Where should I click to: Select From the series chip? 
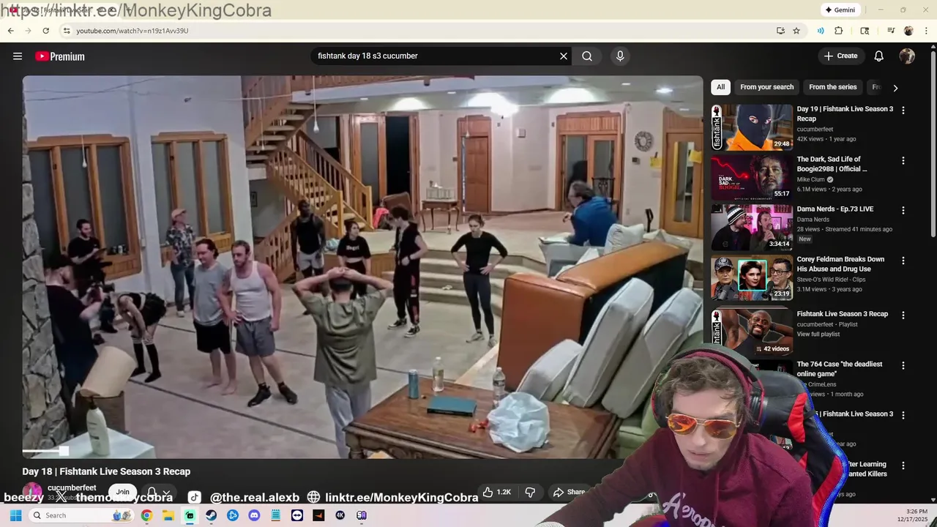click(832, 87)
